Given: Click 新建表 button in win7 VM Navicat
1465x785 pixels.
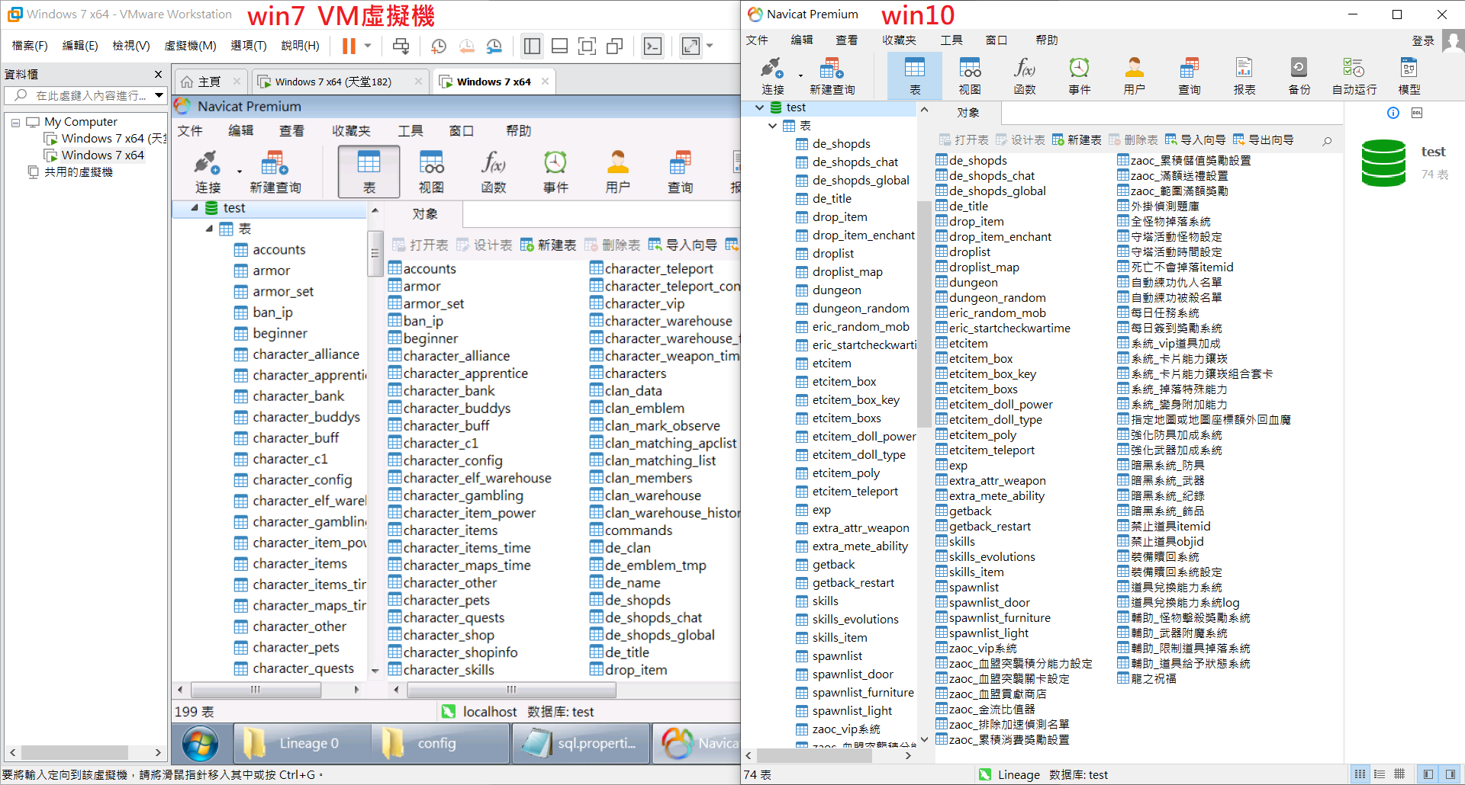Looking at the screenshot, I should point(549,245).
